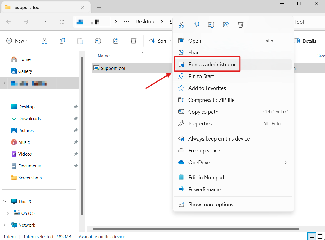
Task: Click the Cut icon in context menu
Action: tap(181, 25)
